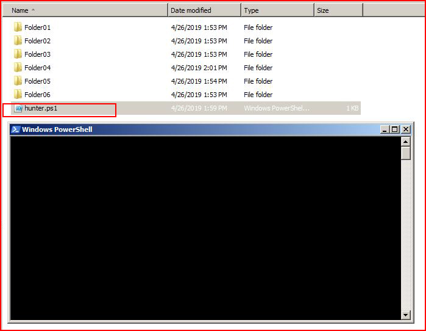Image resolution: width=426 pixels, height=331 pixels.
Task: Click the Folder01 name text
Action: [38, 27]
